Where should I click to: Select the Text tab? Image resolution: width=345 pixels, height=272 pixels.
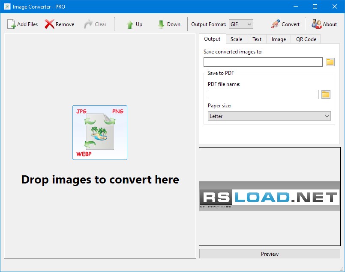point(257,39)
